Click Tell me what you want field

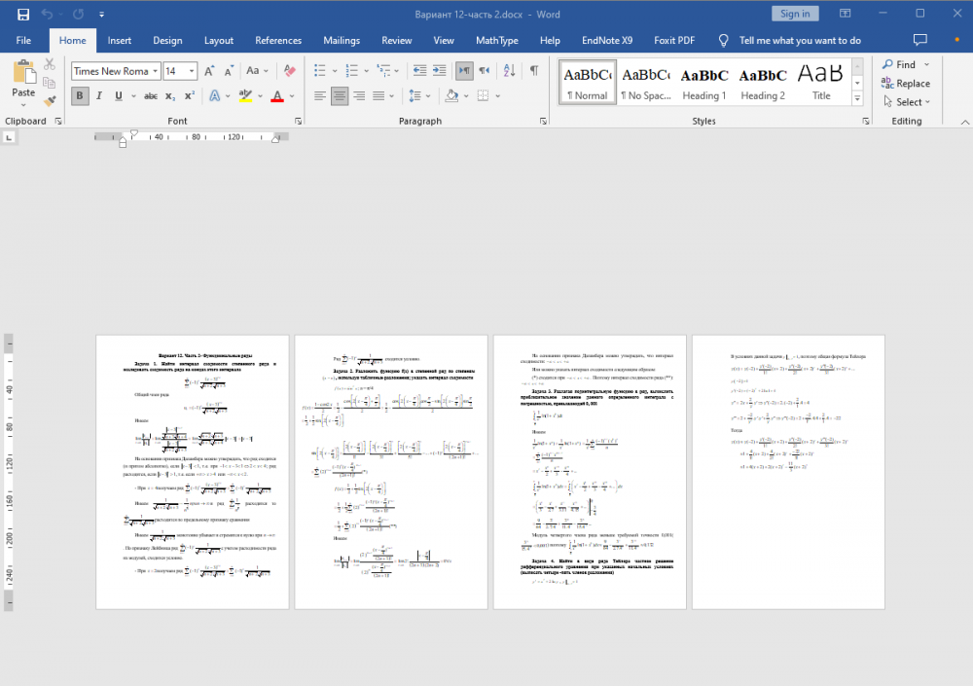point(800,40)
